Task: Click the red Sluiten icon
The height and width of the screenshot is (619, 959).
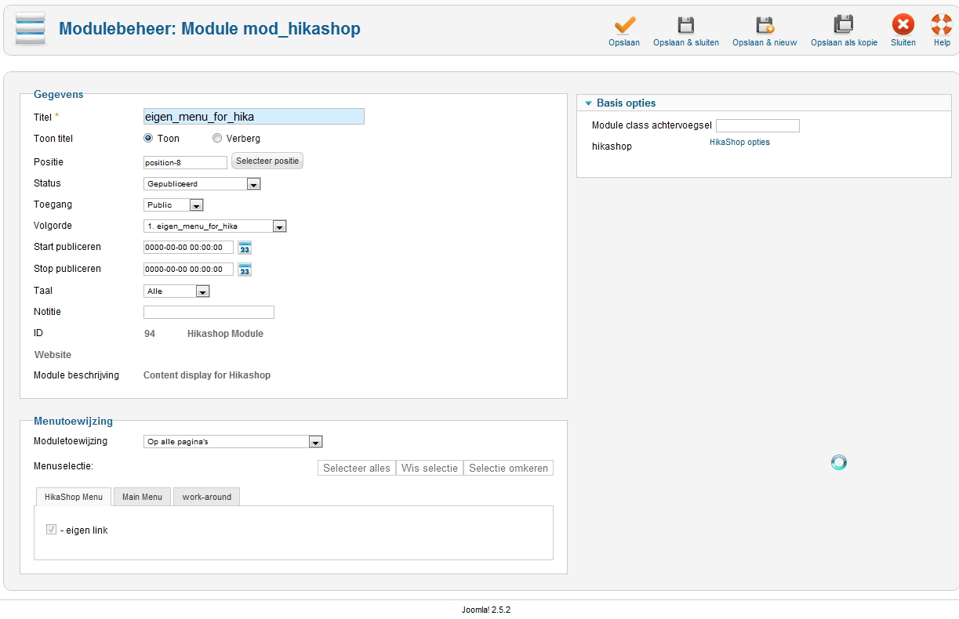Action: (903, 26)
